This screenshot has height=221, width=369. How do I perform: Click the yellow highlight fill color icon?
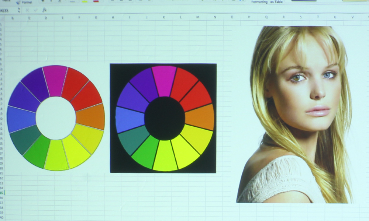click(85, 1)
